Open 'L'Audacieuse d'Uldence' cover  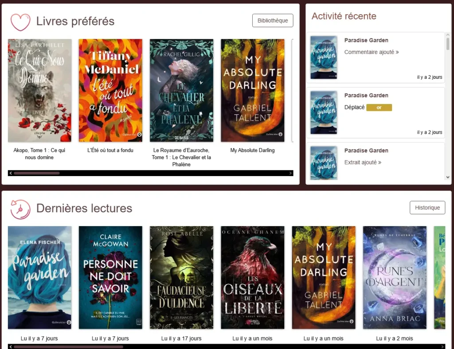(x=181, y=277)
